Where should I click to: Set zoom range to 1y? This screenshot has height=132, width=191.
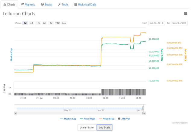(x=51, y=23)
